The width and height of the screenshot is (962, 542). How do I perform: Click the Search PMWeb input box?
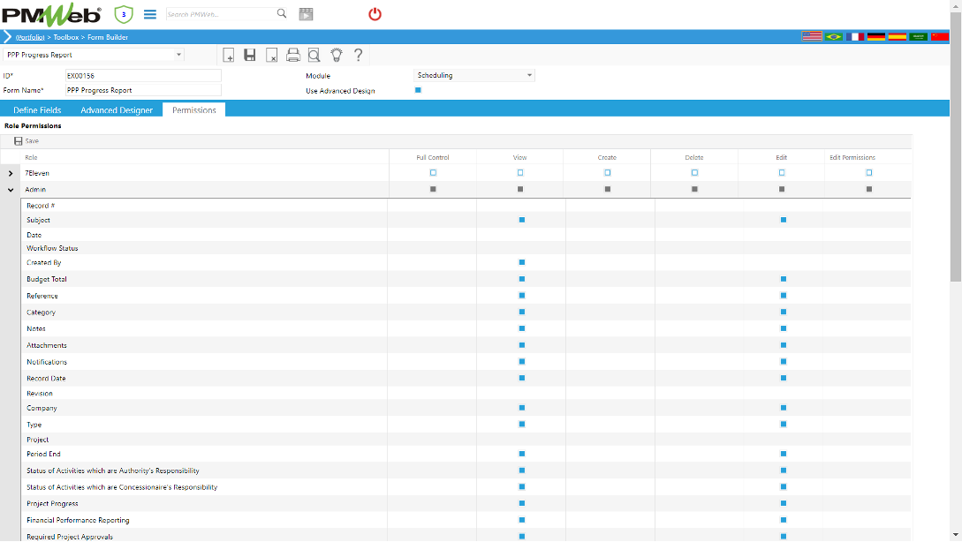click(221, 14)
